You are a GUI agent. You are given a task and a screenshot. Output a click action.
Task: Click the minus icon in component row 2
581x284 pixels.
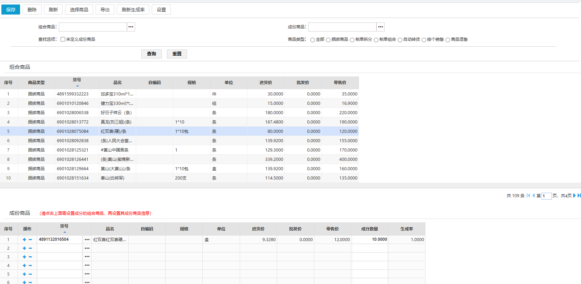pyautogui.click(x=30, y=248)
